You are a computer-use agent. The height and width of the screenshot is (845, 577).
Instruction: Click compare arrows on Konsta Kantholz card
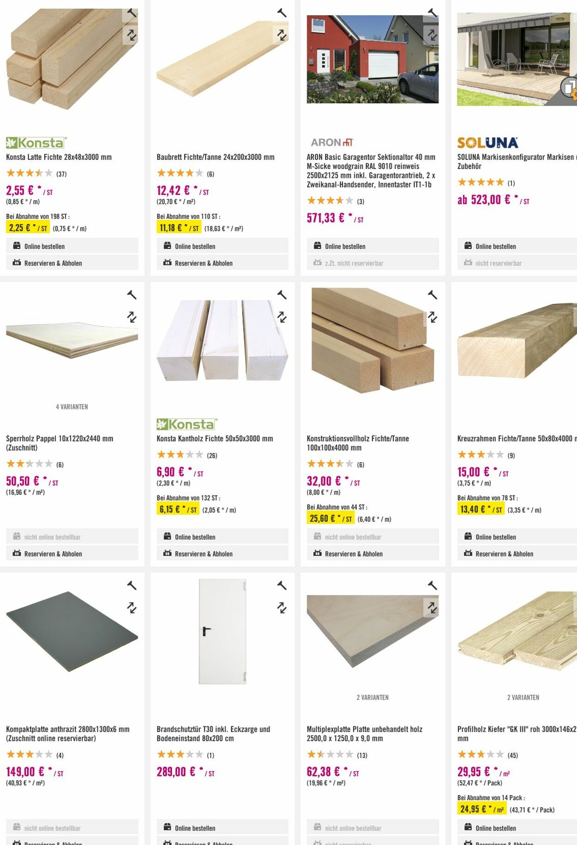(282, 317)
